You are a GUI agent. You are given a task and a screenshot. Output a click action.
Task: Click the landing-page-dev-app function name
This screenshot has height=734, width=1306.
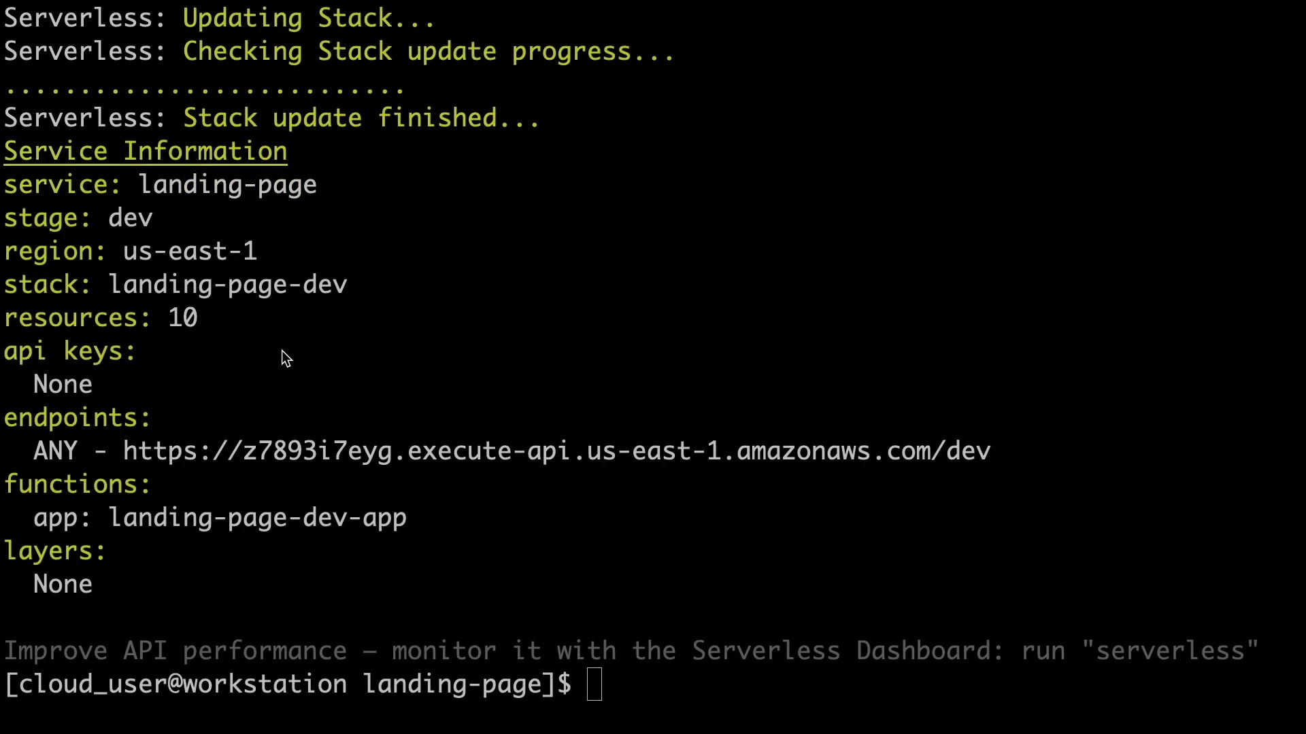[x=258, y=518]
